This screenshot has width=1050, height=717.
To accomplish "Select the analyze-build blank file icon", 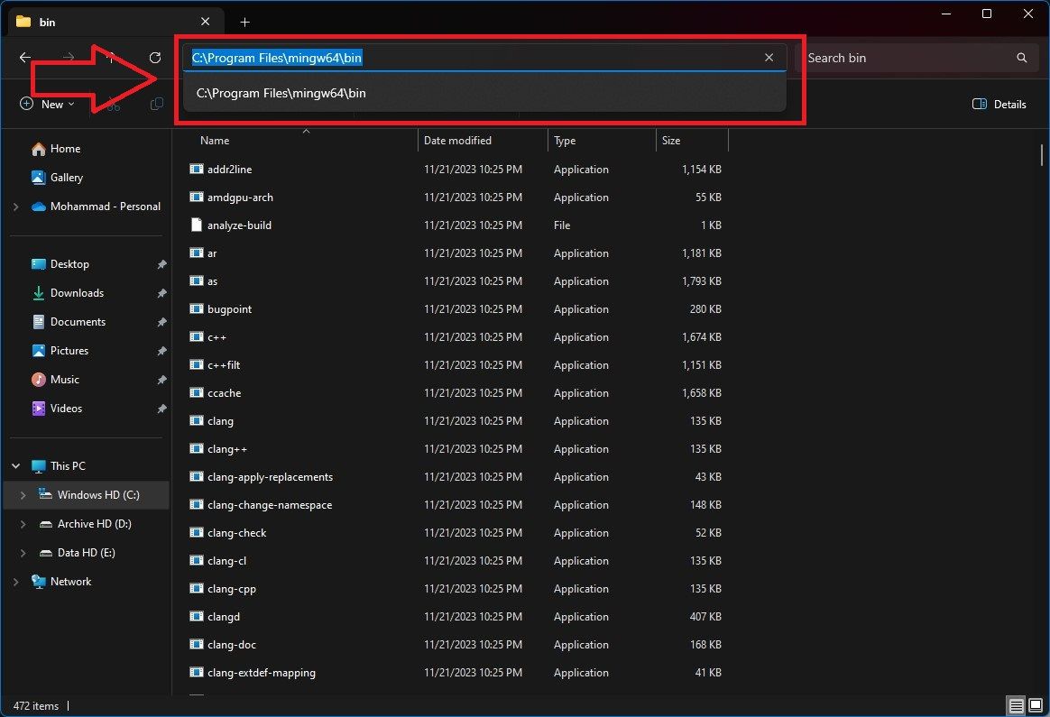I will (x=197, y=225).
